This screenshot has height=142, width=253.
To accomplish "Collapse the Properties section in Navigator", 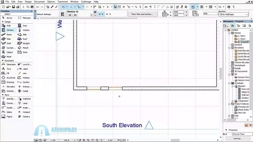I will pyautogui.click(x=226, y=130).
